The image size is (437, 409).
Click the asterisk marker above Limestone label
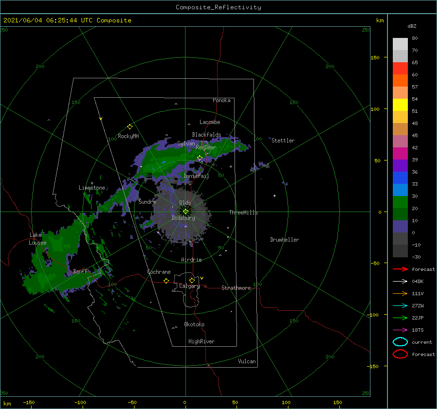(x=92, y=183)
